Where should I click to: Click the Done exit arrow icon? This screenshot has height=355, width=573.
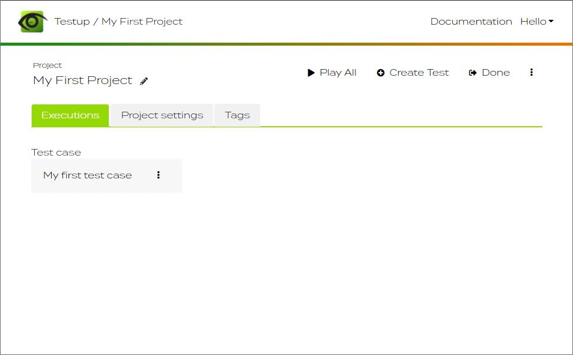click(473, 73)
